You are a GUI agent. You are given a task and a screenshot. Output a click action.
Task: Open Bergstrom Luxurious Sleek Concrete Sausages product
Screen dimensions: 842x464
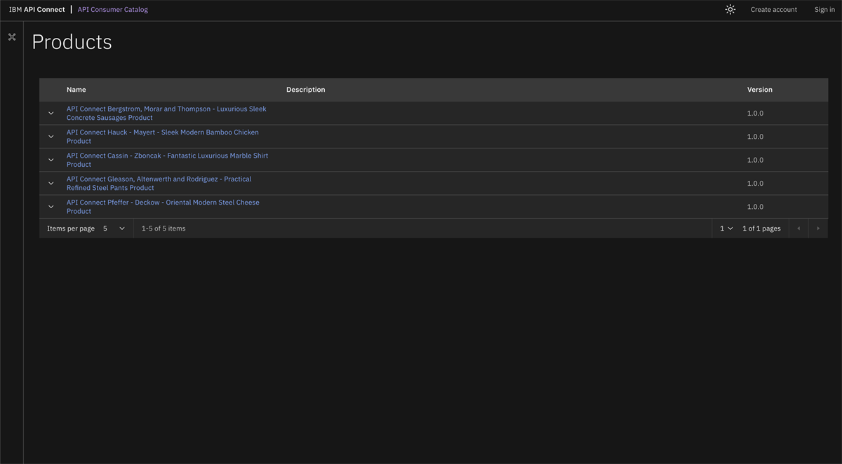166,114
